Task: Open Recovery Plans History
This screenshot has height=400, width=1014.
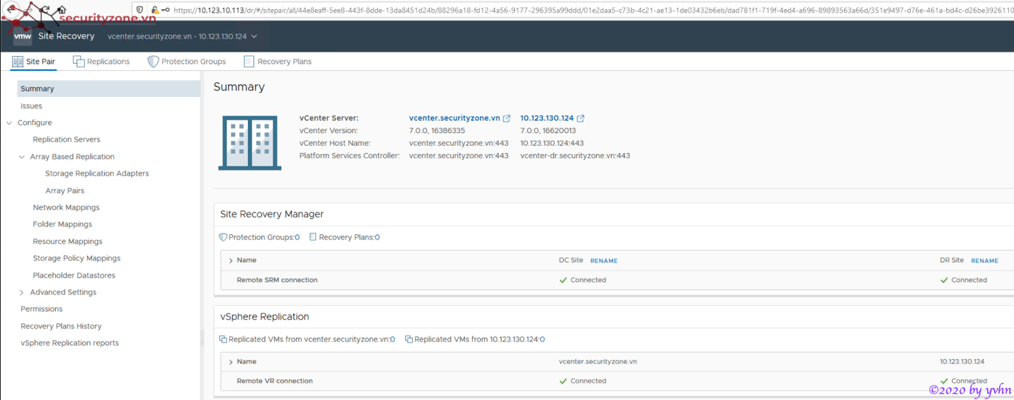Action: [x=61, y=326]
